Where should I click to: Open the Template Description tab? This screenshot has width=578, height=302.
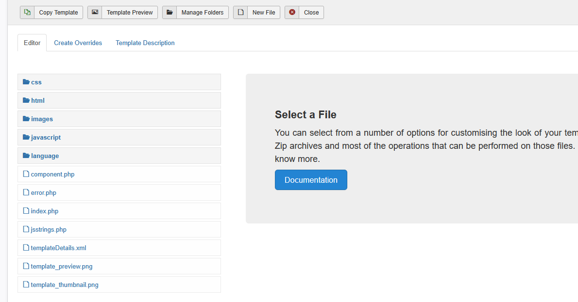[145, 43]
